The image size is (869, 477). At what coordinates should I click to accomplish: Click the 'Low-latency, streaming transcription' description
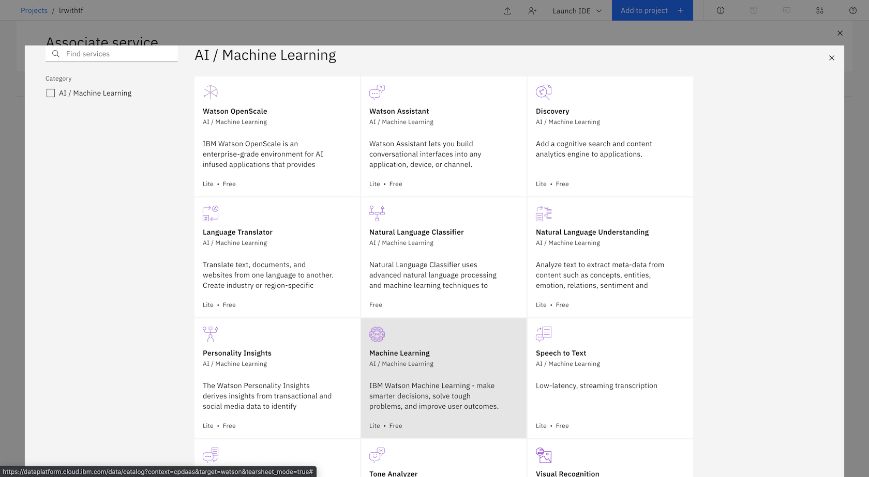[x=596, y=386]
